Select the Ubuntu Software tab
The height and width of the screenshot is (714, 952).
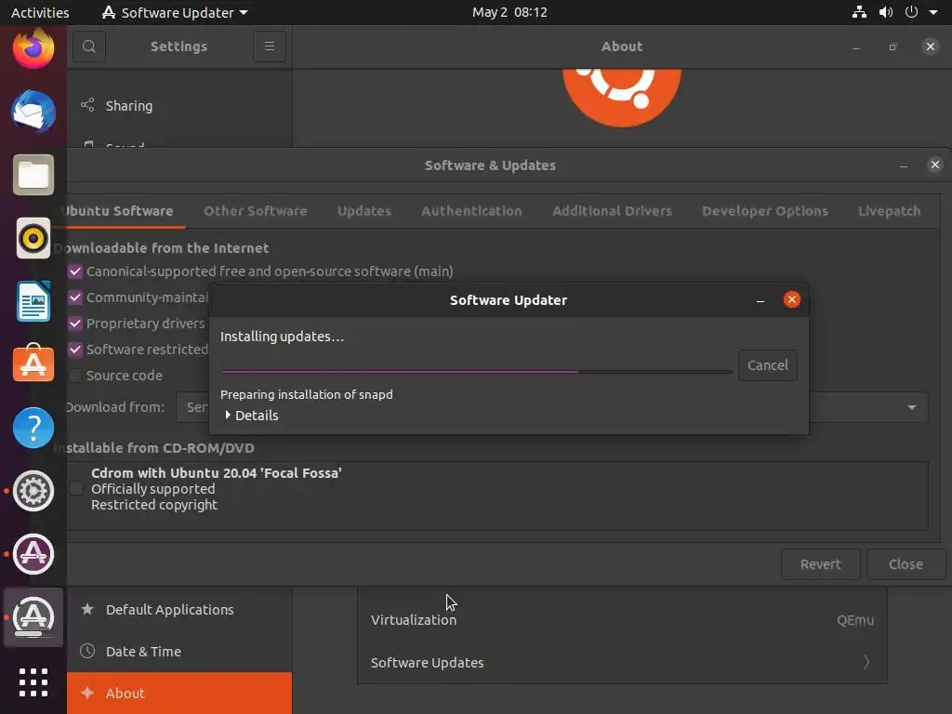pos(118,211)
